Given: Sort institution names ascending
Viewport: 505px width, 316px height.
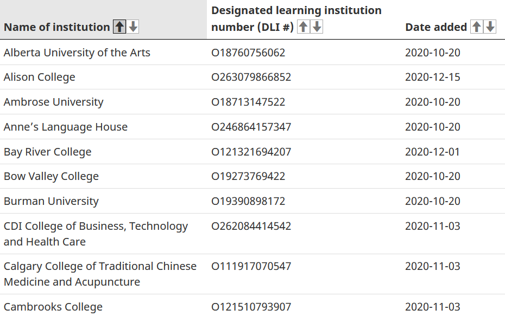Looking at the screenshot, I should tap(119, 27).
